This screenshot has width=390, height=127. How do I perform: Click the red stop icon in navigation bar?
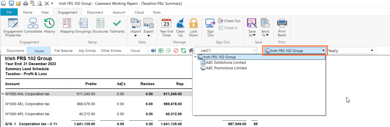pyautogui.click(x=176, y=51)
